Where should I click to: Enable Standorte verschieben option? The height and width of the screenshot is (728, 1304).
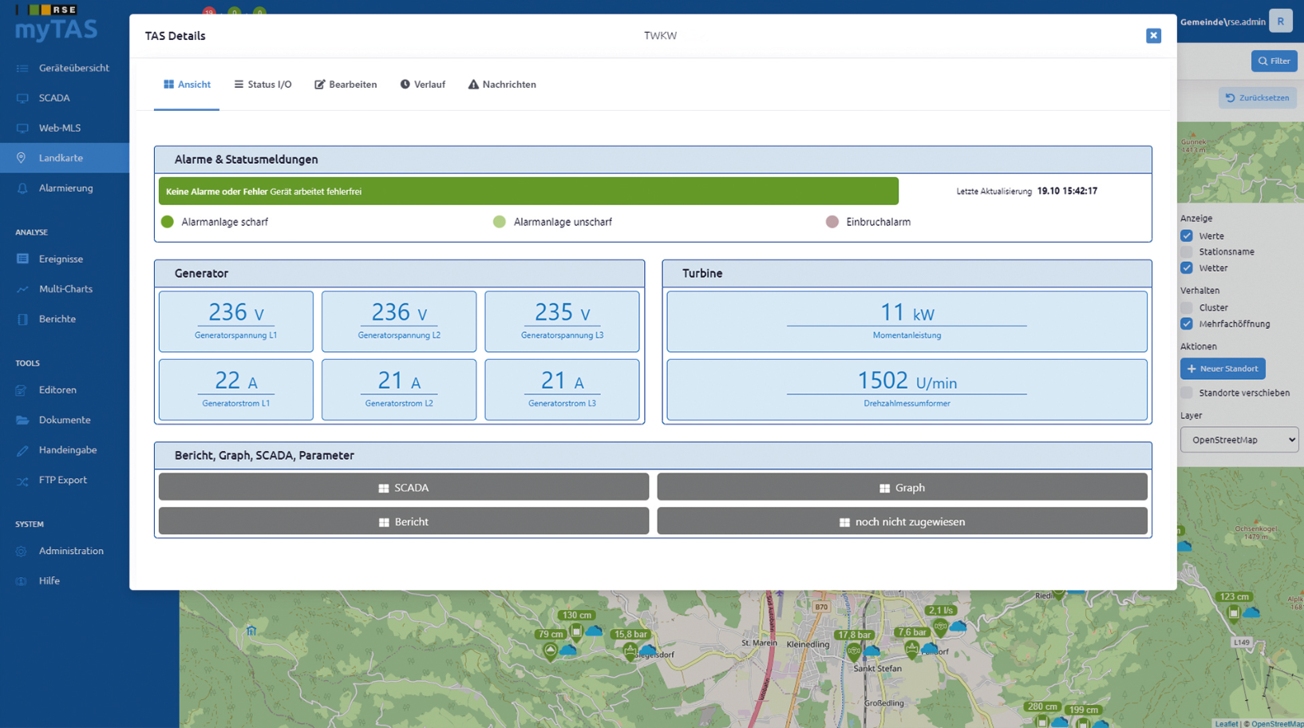click(x=1187, y=393)
